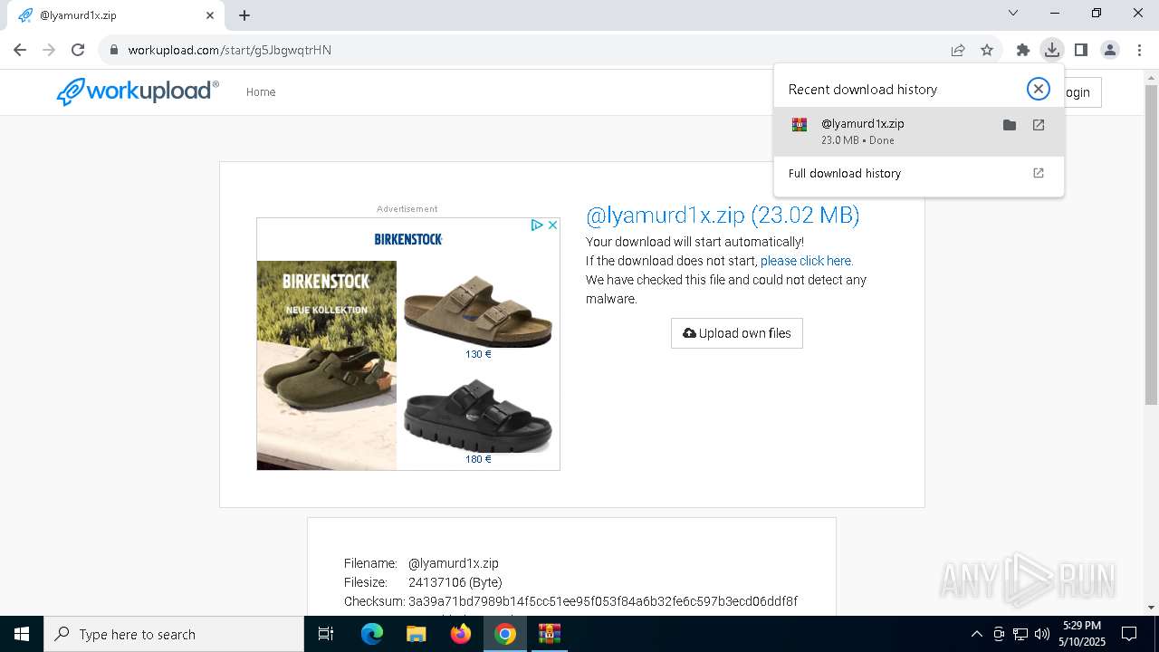
Task: Click the Birkenstock ad brand logo
Action: coord(408,239)
